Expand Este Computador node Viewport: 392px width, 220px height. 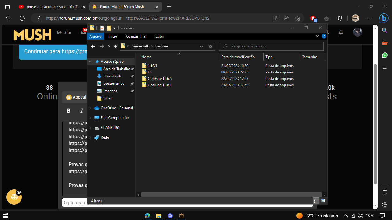[x=90, y=118]
